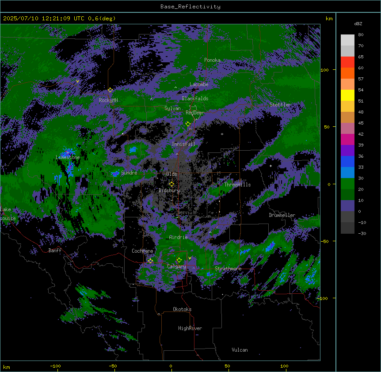Click the Banff label
The width and height of the screenshot is (381, 372).
(55, 251)
